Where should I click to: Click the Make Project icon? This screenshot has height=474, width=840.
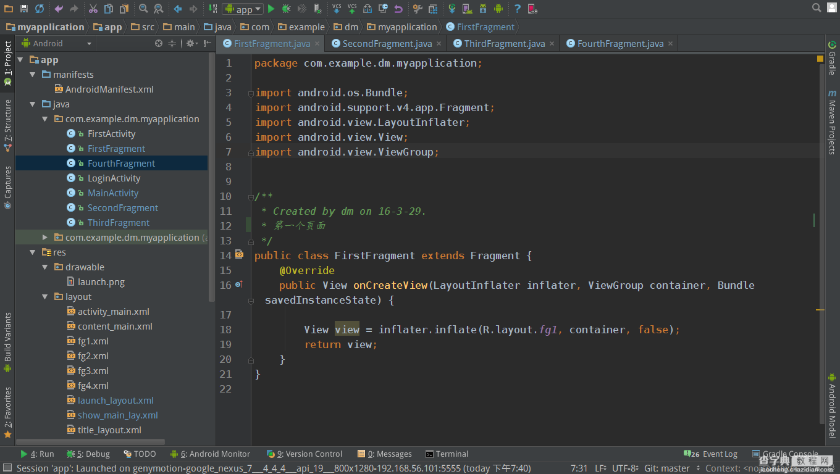(x=212, y=9)
